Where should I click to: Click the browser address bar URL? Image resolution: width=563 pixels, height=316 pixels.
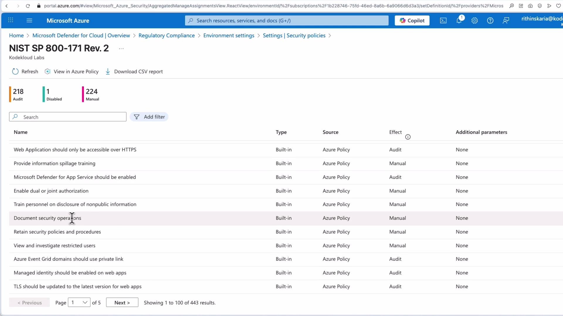(273, 6)
